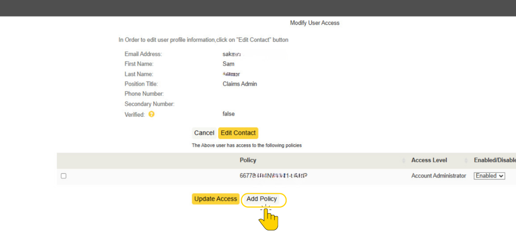The width and height of the screenshot is (516, 246).
Task: Click 'The Above user has access' note
Action: coord(246,145)
